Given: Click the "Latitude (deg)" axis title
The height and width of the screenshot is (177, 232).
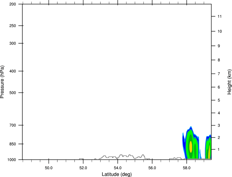Looking at the screenshot, I should 117,174.
